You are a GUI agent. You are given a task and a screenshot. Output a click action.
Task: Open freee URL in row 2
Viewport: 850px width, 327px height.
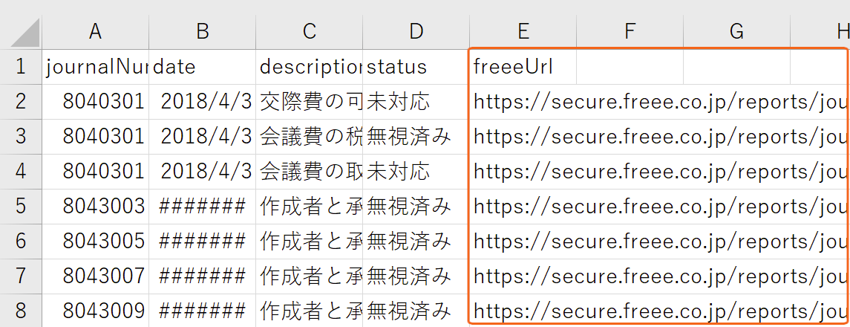[659, 102]
